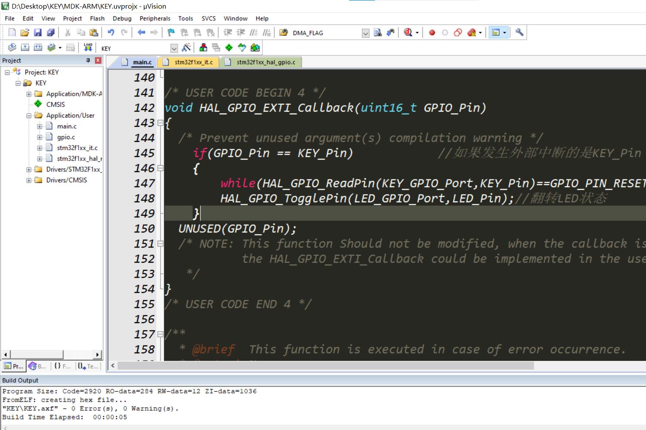Open Manage Project Items icon
The height and width of the screenshot is (430, 646).
click(203, 48)
